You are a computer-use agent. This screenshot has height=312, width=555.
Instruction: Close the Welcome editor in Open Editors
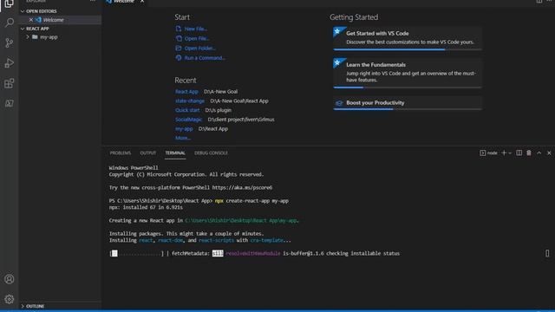(31, 20)
